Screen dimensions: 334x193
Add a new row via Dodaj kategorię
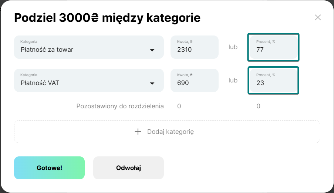pos(171,132)
